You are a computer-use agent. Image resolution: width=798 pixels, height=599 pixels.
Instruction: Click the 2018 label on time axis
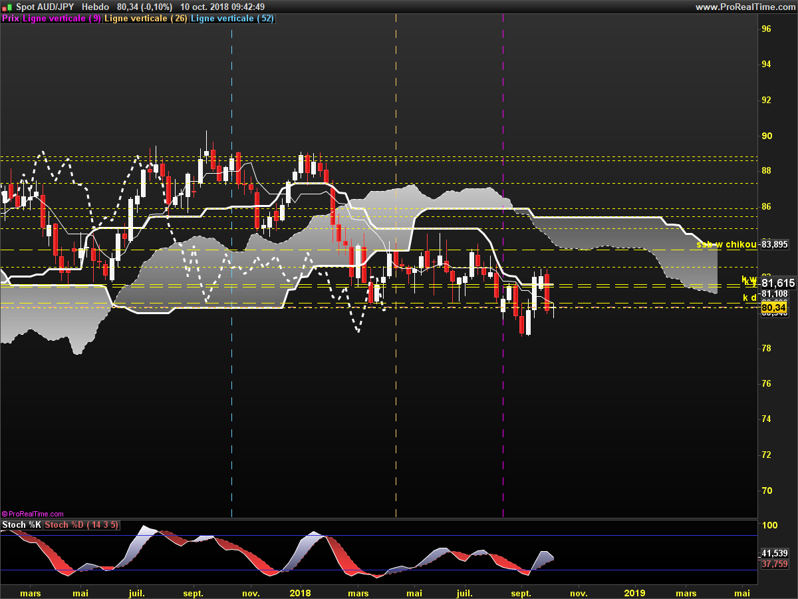click(301, 592)
